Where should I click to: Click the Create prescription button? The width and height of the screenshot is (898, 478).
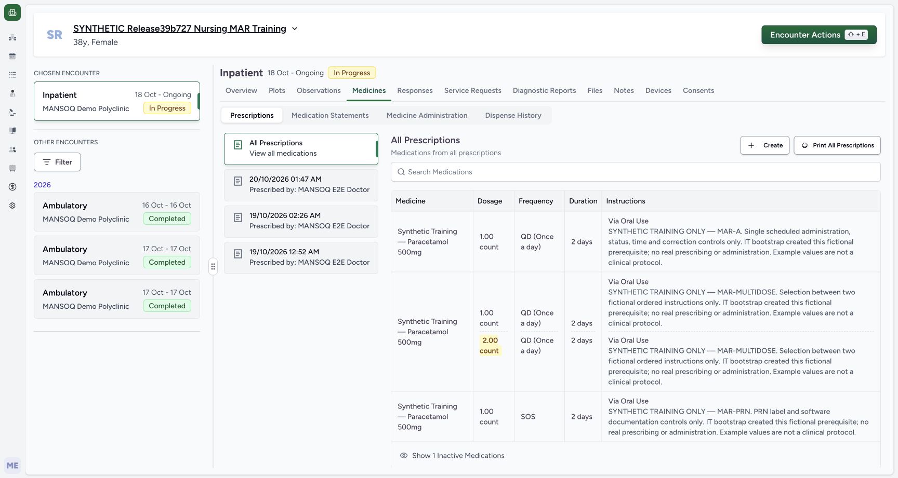[x=765, y=145]
